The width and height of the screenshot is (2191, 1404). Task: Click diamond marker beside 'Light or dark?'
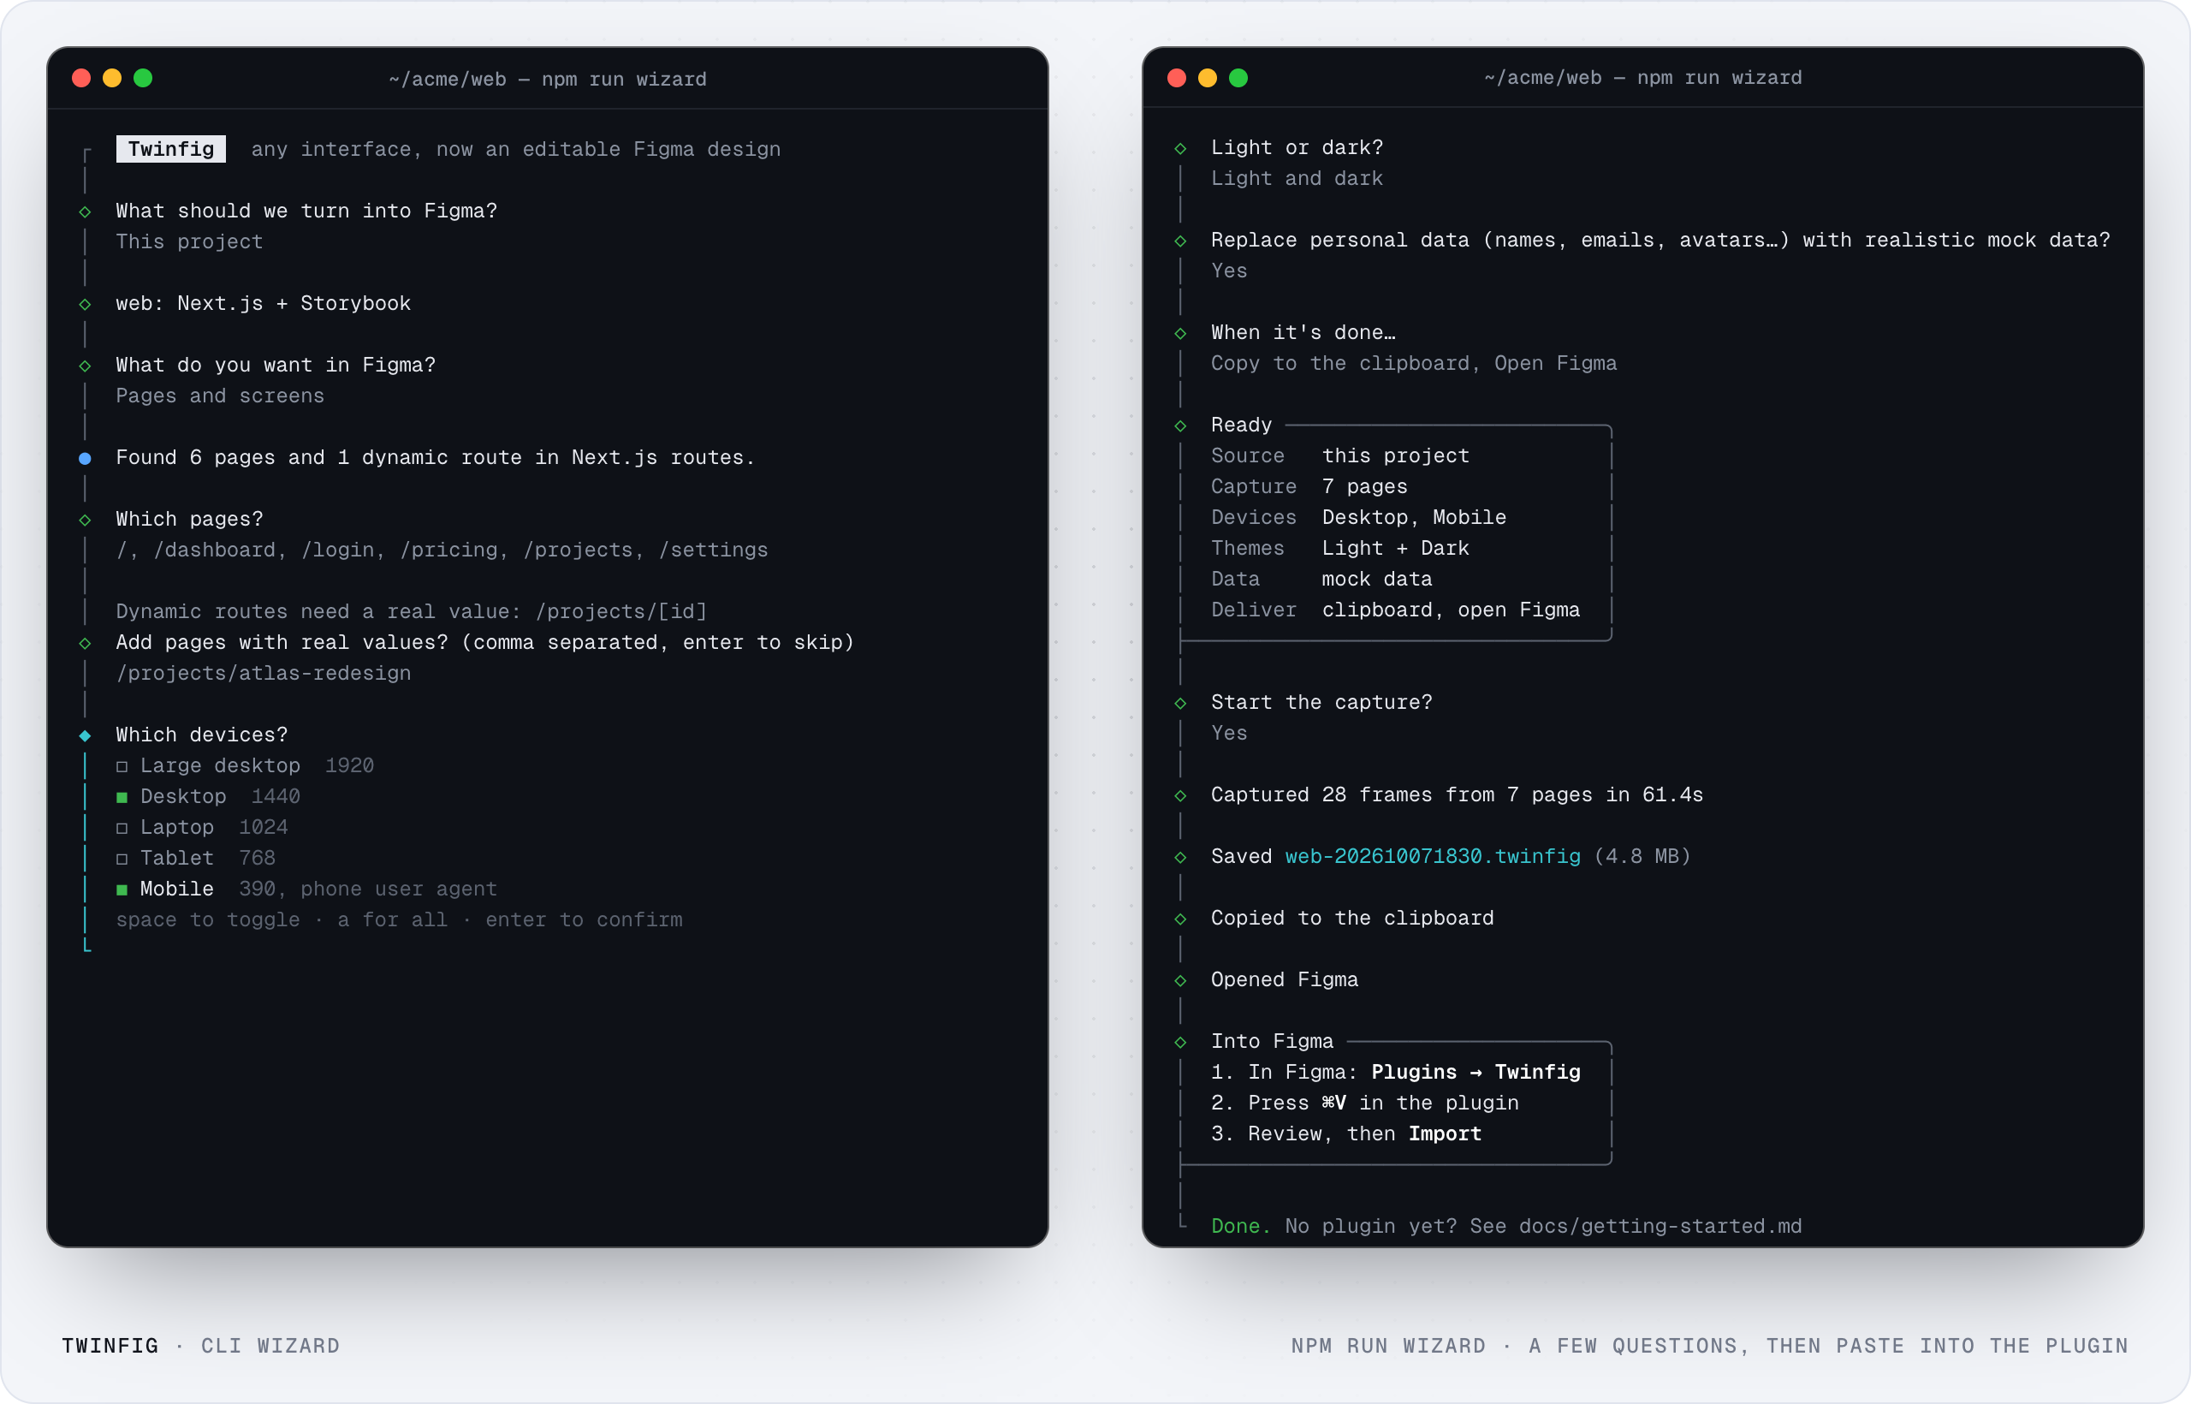1180,149
